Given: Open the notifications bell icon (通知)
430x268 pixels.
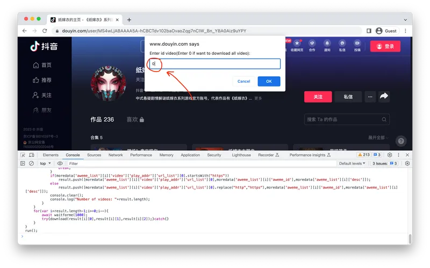Looking at the screenshot, I should pos(327,46).
